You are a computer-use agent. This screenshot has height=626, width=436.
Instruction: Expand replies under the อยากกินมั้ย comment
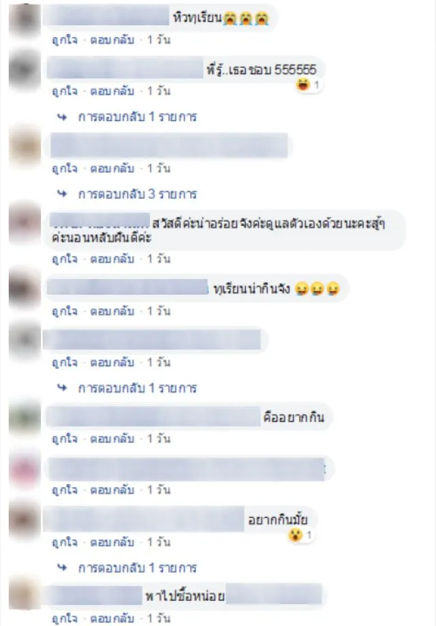(x=137, y=567)
